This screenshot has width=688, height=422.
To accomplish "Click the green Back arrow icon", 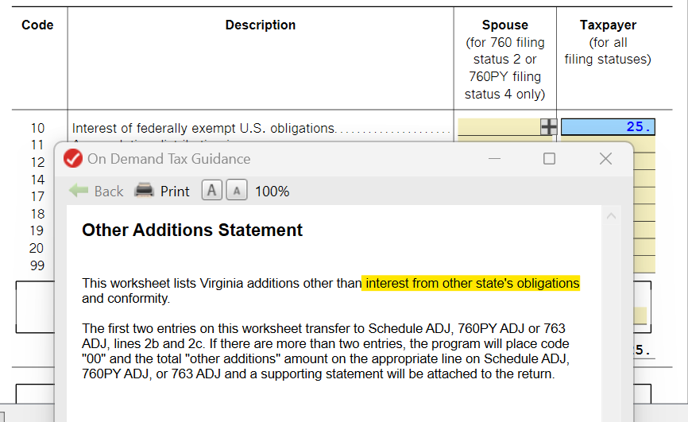I will click(79, 191).
